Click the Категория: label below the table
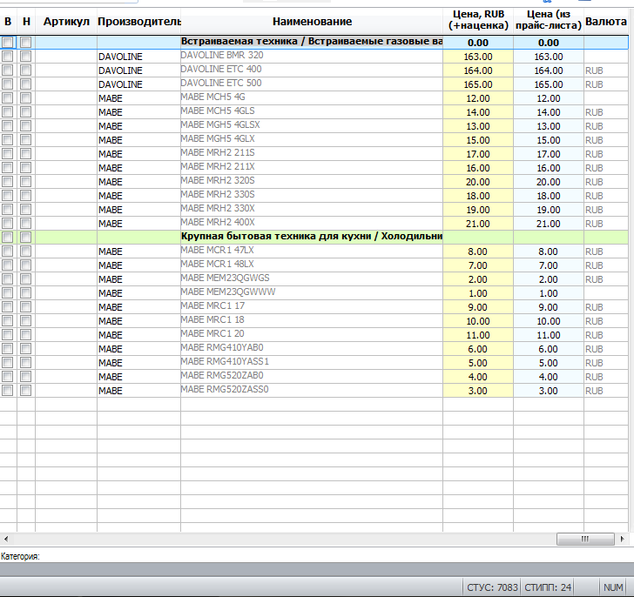This screenshot has height=597, width=634. coord(20,556)
